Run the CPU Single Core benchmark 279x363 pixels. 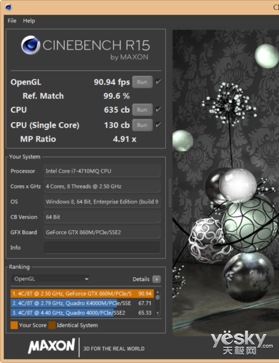point(142,125)
